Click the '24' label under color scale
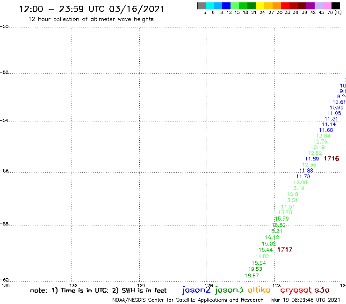The height and width of the screenshot is (304, 346). (262, 13)
